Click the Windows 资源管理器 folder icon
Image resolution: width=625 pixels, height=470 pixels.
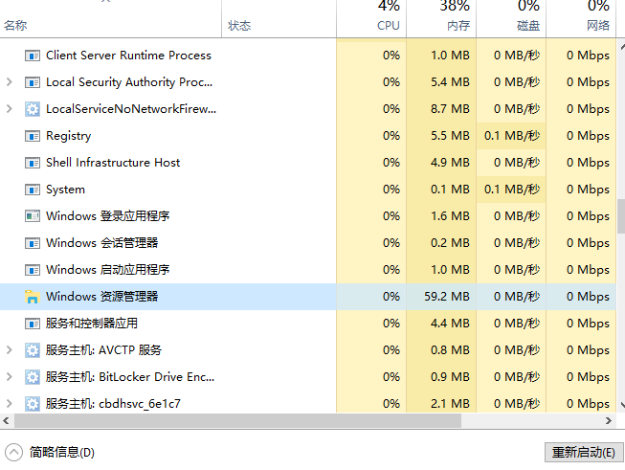[33, 297]
